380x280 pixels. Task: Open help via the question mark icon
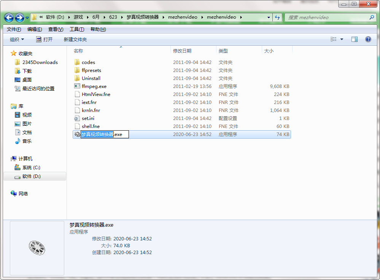(x=368, y=39)
